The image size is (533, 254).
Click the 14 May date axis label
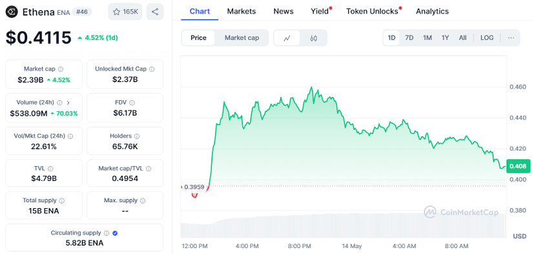tap(352, 246)
